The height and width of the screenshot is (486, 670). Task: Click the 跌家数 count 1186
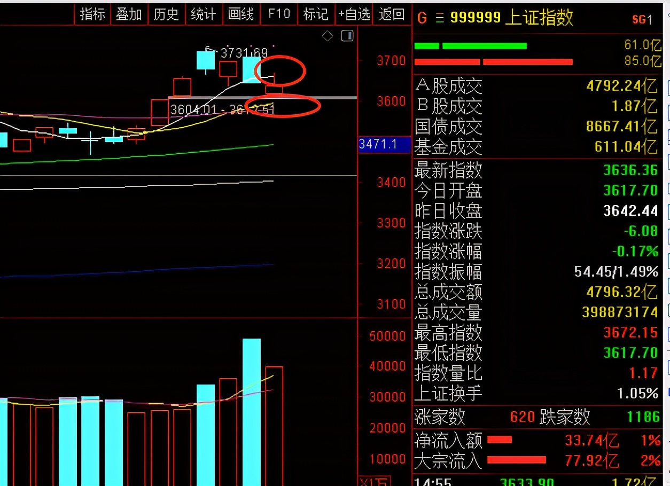click(x=643, y=417)
